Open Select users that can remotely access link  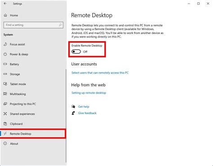coord(100,73)
